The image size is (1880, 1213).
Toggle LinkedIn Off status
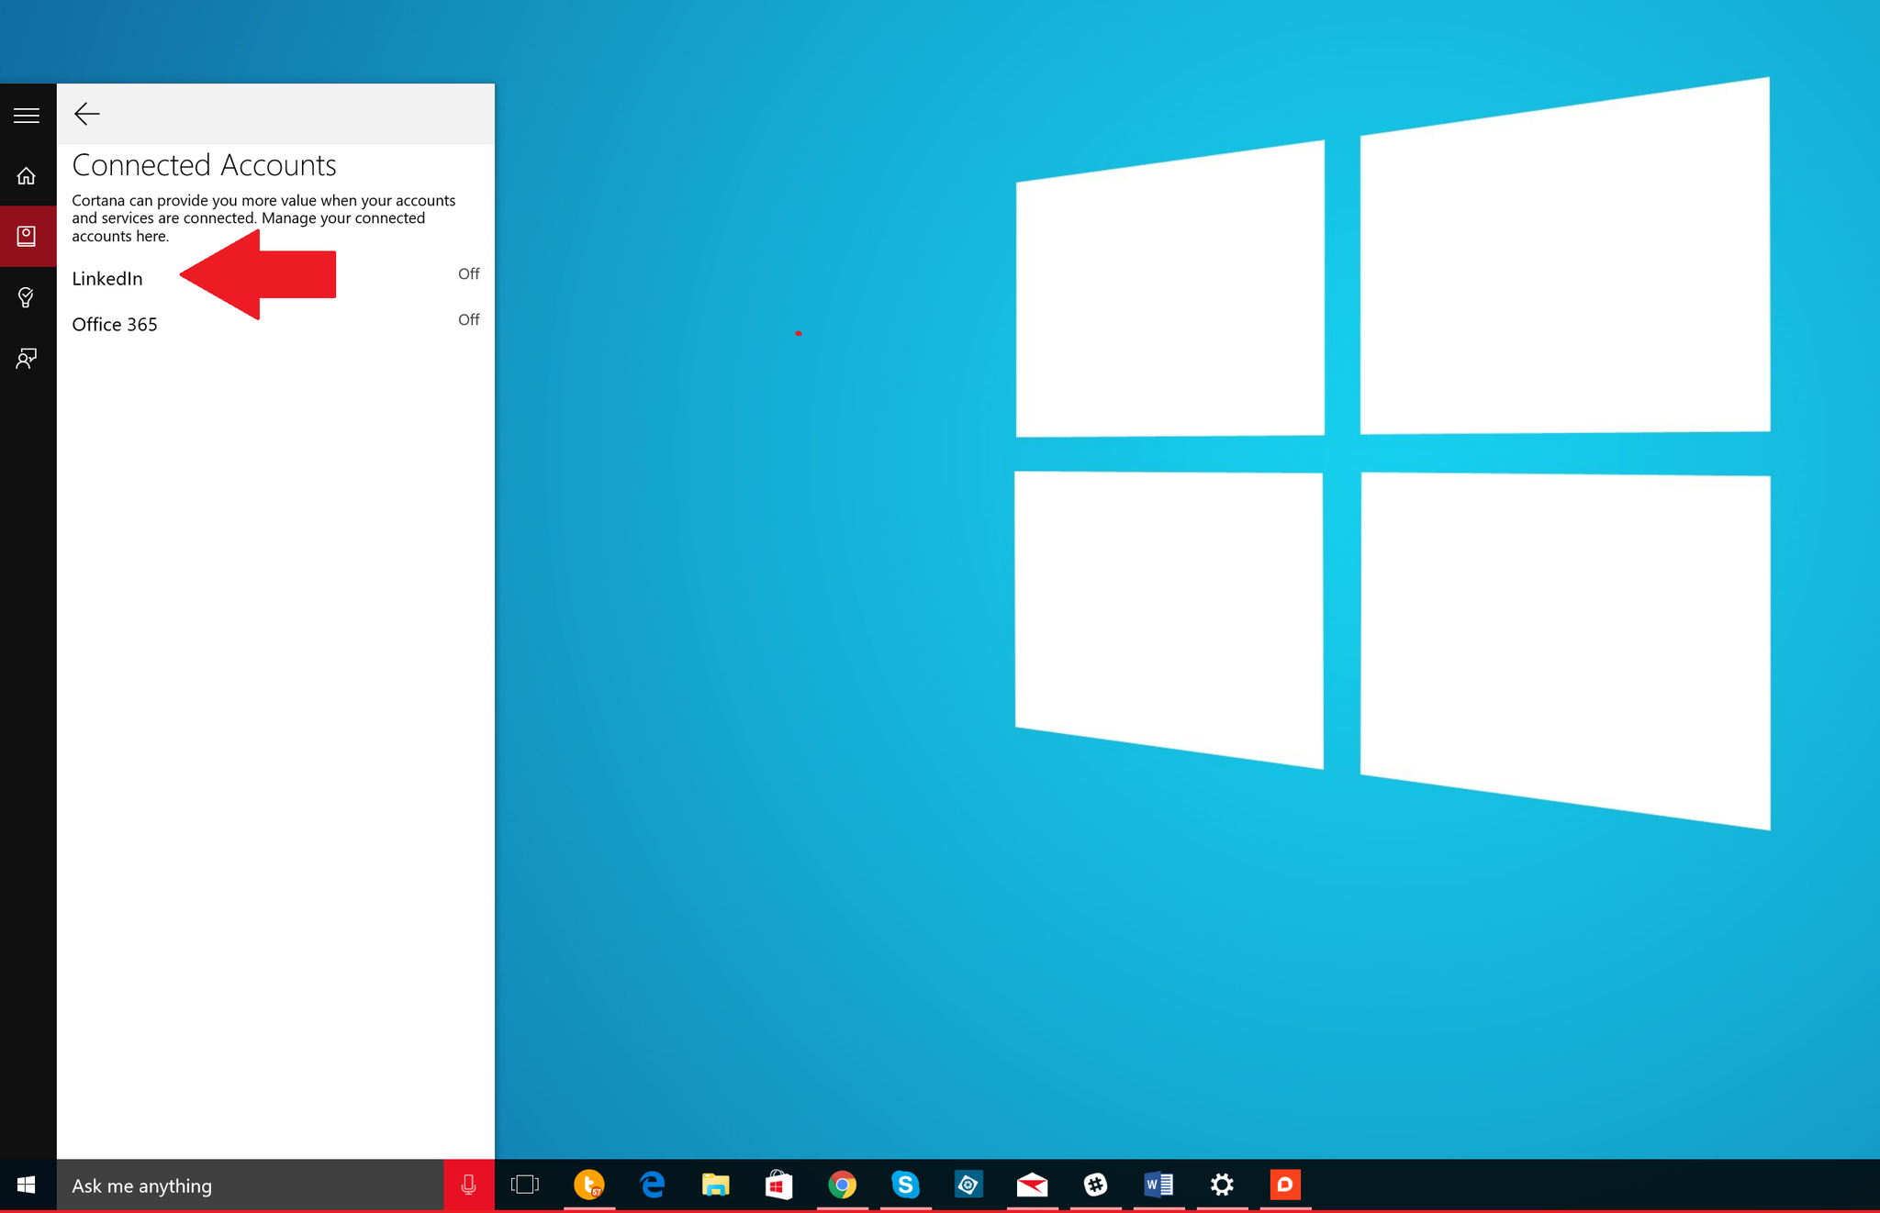(x=468, y=273)
